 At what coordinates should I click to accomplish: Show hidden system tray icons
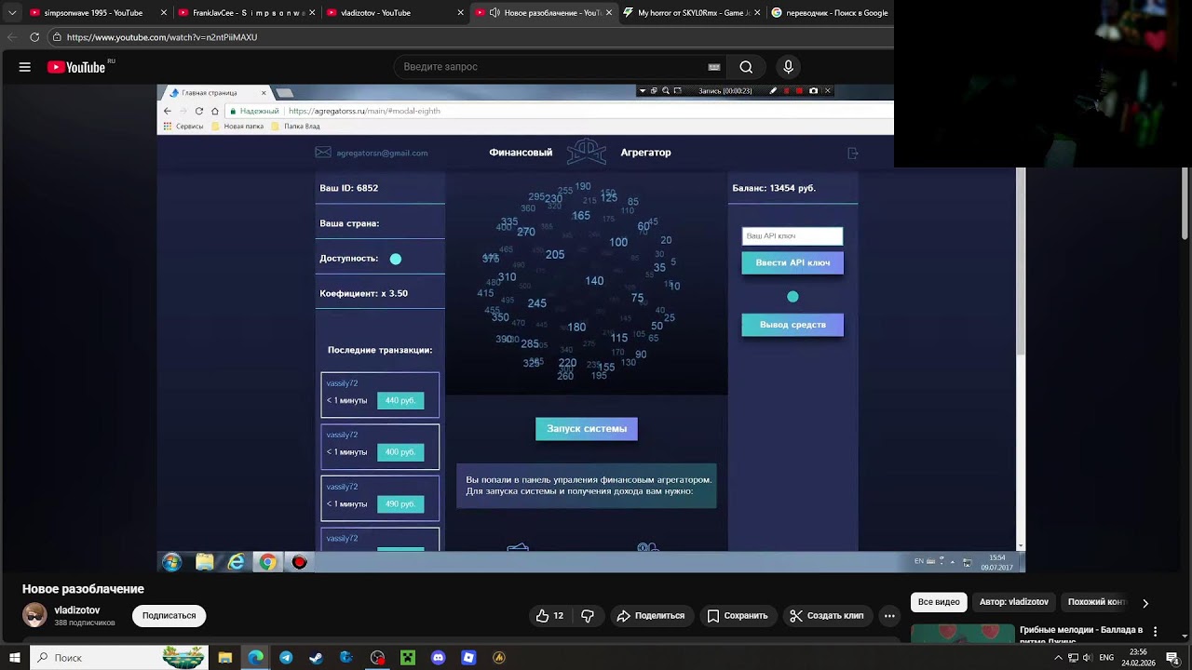(1058, 658)
